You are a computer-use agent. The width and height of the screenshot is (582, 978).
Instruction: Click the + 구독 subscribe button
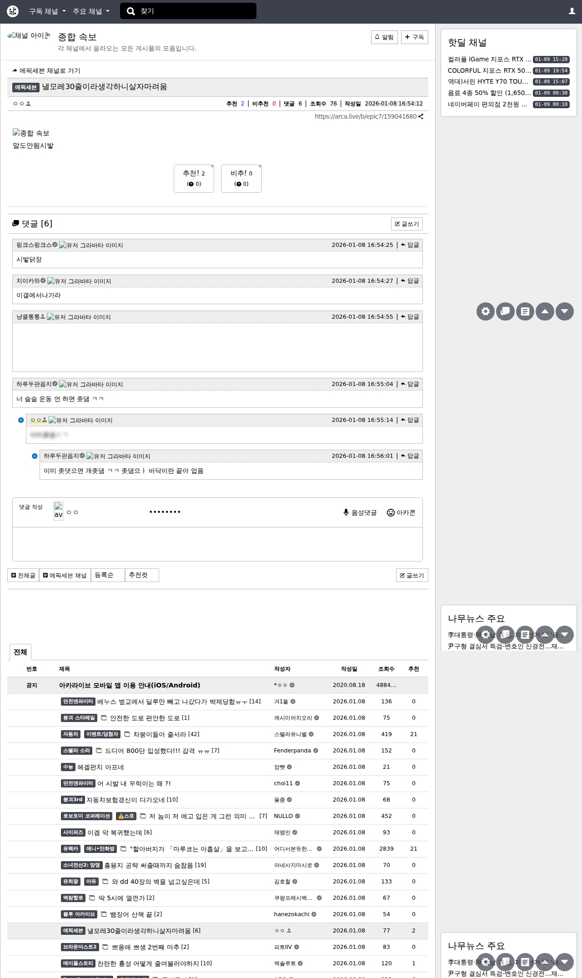pos(415,37)
